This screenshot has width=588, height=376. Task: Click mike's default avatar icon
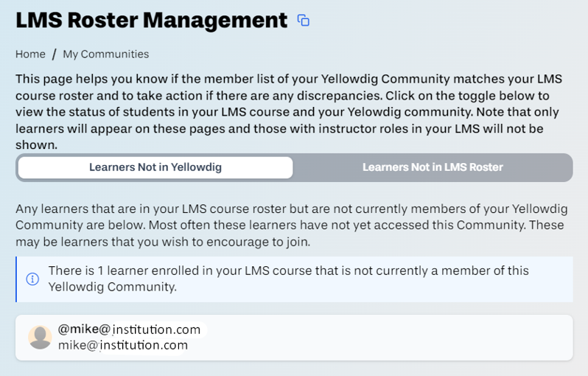(40, 337)
